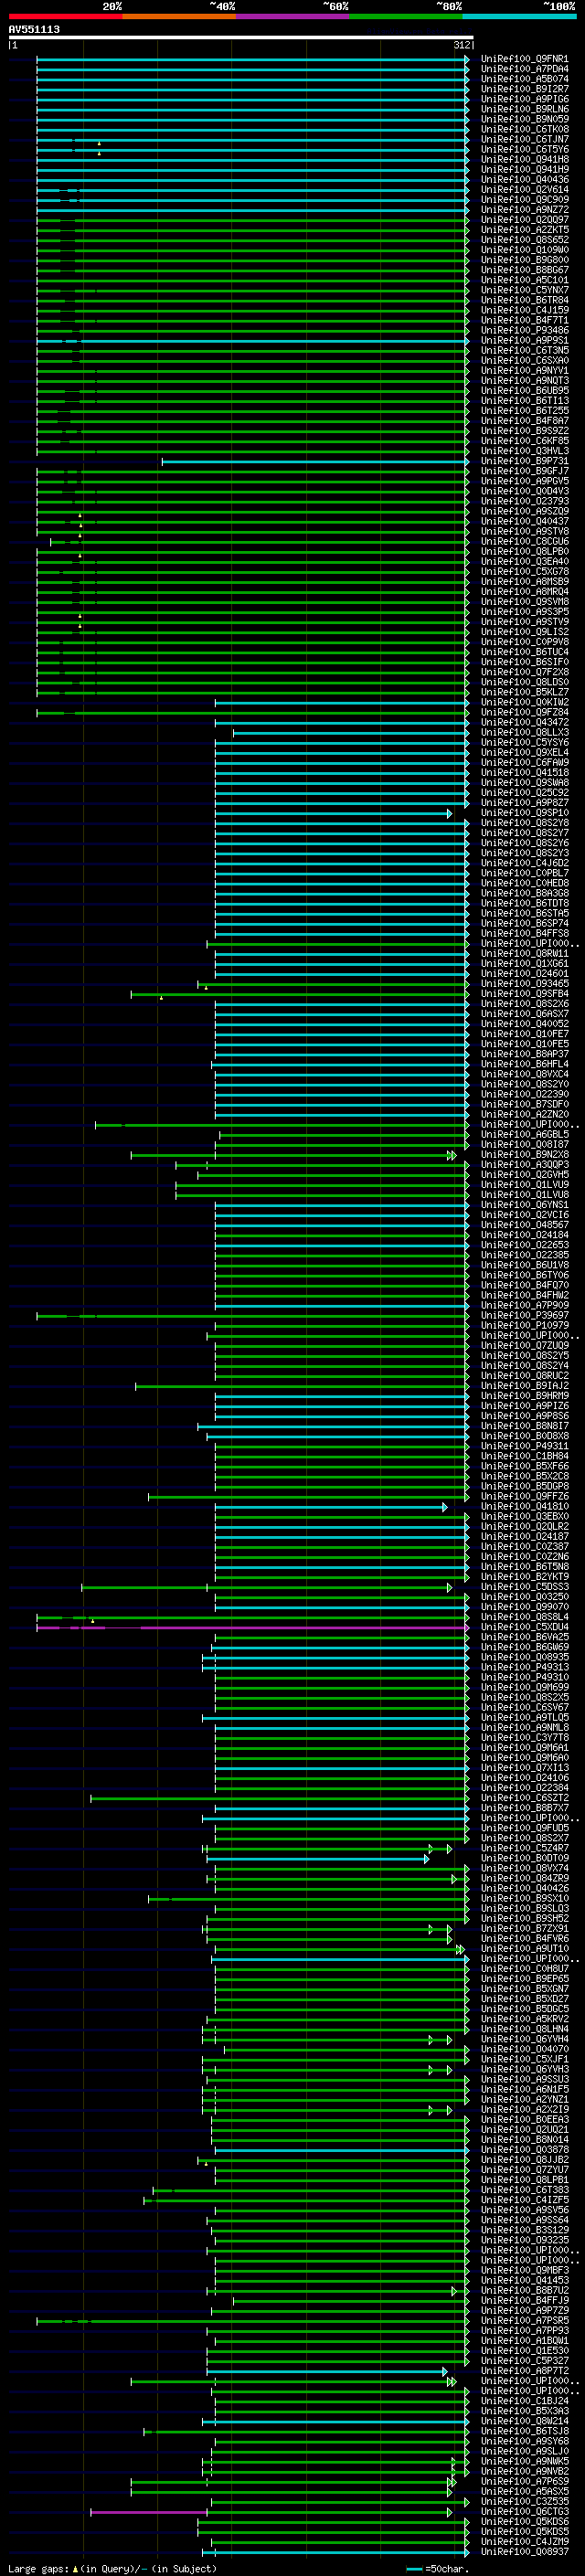Select the UniRef100_Q941H9 label
The image size is (585, 2576).
pyautogui.click(x=525, y=169)
